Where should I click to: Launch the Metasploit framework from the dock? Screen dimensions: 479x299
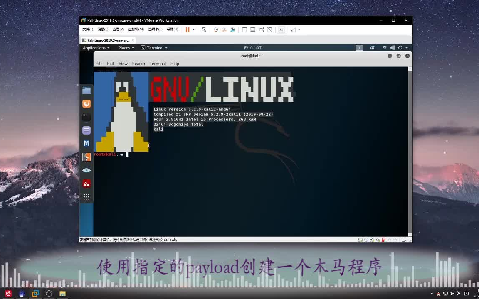point(86,143)
